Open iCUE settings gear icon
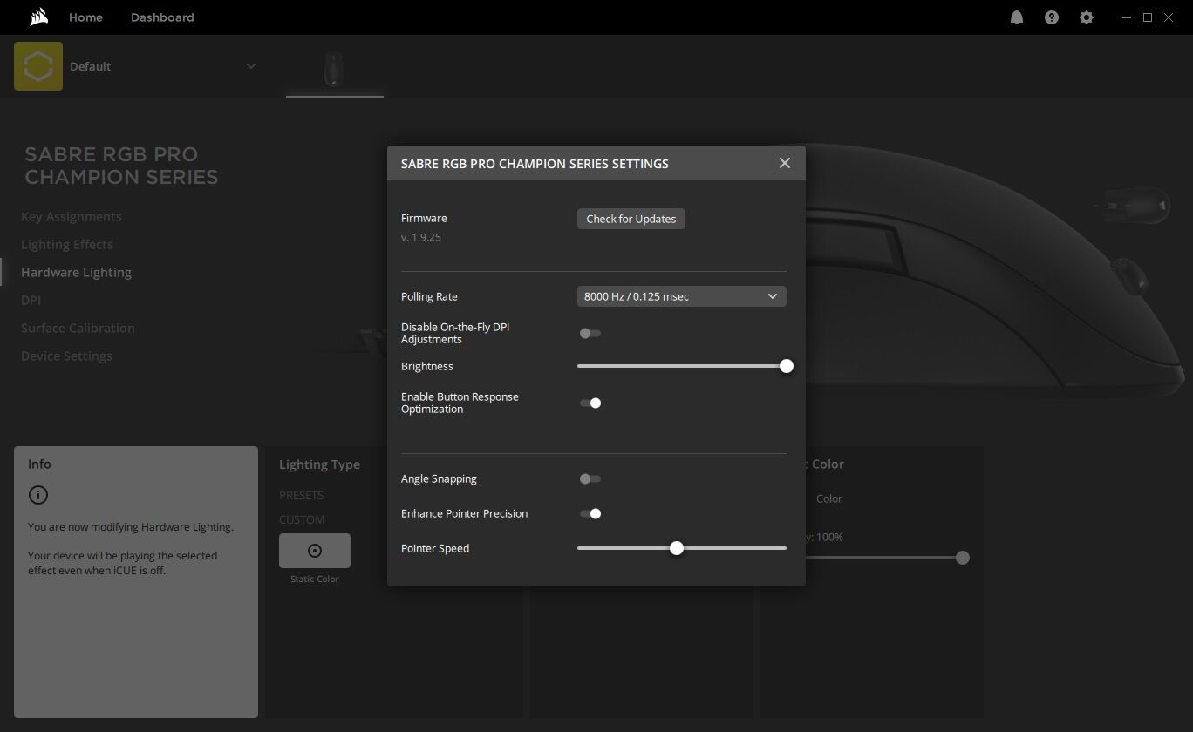 coord(1086,17)
